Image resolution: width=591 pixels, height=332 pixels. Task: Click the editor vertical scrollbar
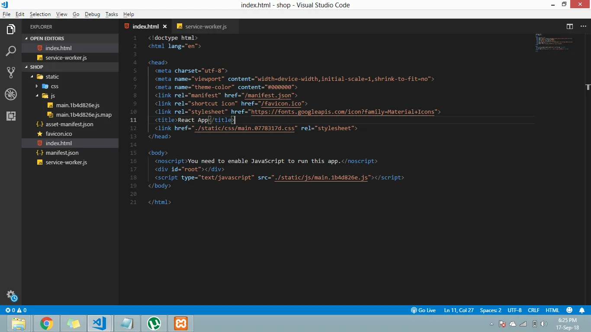coord(588,170)
